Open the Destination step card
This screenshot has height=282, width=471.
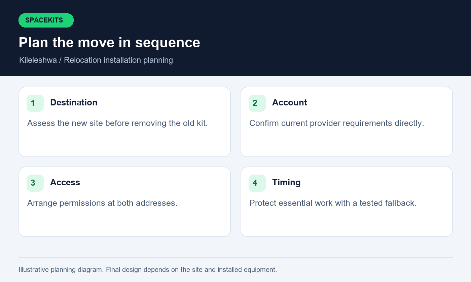coord(124,122)
